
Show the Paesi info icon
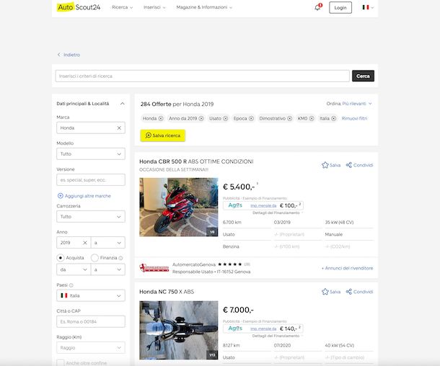click(71, 285)
